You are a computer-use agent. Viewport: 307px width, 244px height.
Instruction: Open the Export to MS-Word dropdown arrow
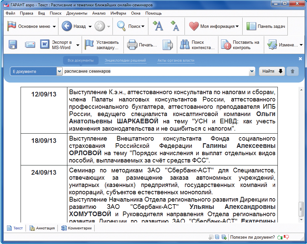coord(78,45)
